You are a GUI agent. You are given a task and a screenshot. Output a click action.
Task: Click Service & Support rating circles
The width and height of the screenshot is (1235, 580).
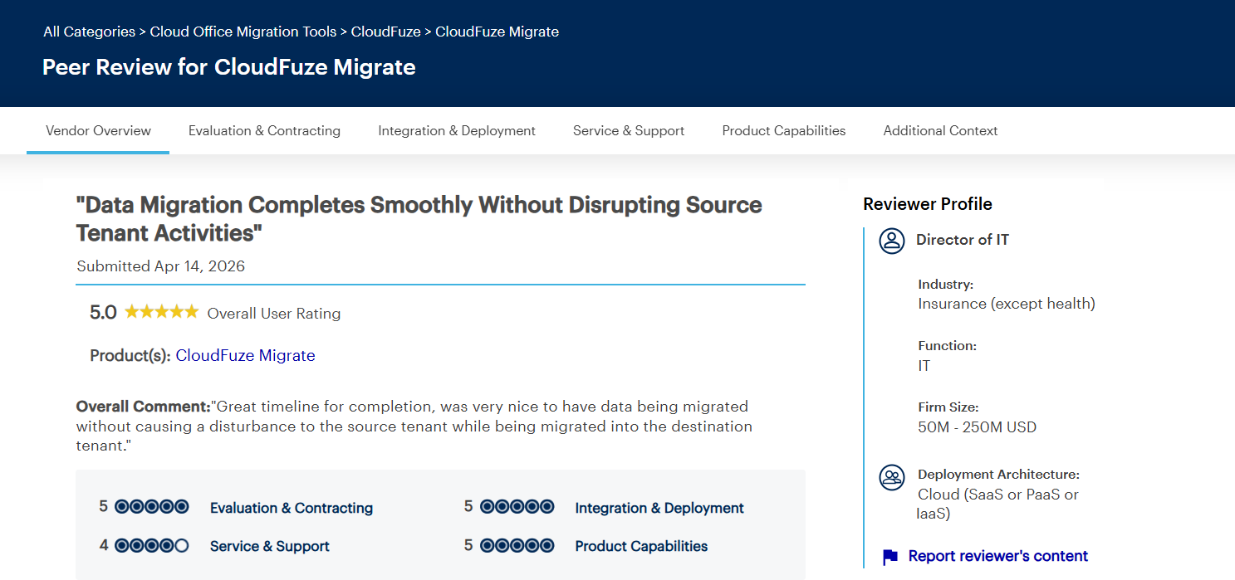pos(152,545)
